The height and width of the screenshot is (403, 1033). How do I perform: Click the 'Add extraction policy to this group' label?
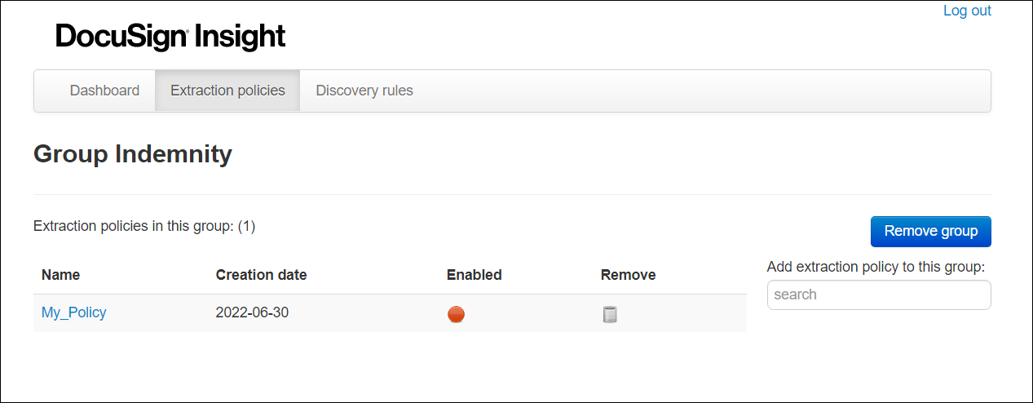pyautogui.click(x=876, y=267)
